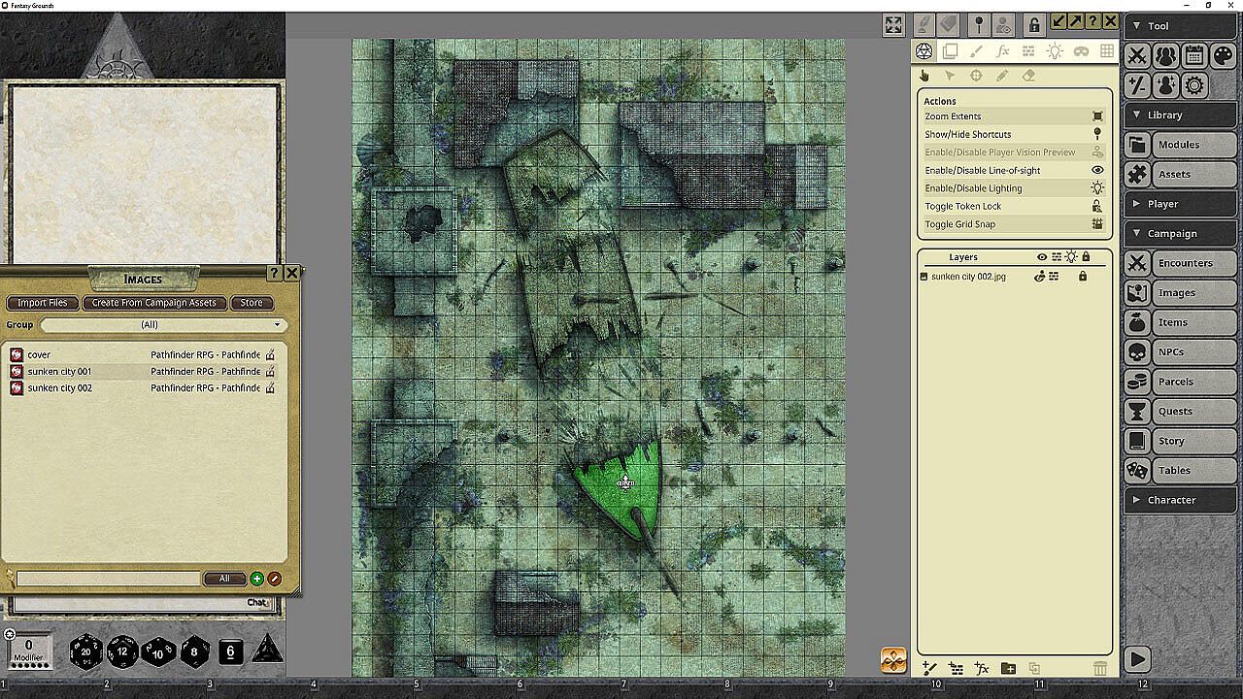Click the Images search input field
Screen dimensions: 1243x699
click(x=108, y=579)
